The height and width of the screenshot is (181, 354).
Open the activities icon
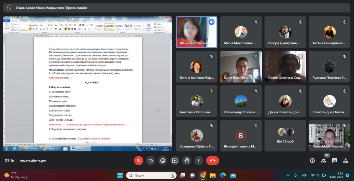[x=345, y=160]
